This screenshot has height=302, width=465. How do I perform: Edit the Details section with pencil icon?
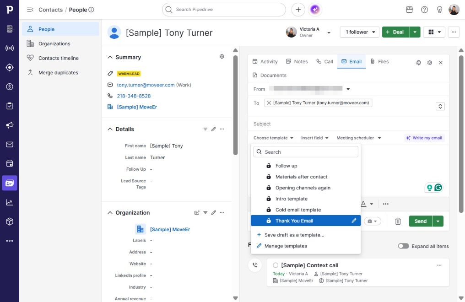coord(214,129)
